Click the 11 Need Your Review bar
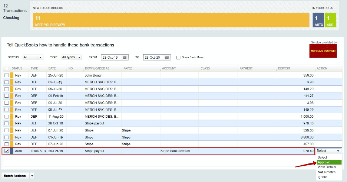This screenshot has height=182, width=347. [171, 20]
